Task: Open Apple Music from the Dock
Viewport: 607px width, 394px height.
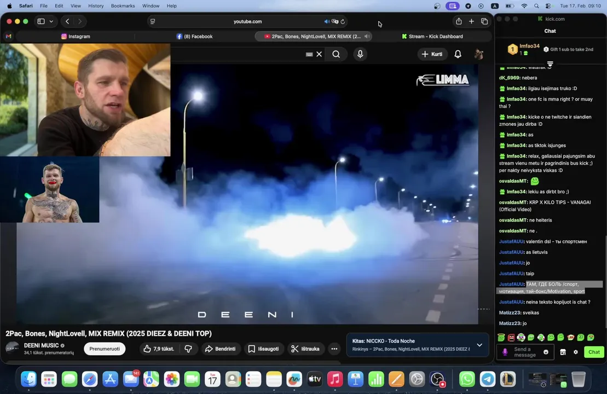Action: [x=335, y=379]
